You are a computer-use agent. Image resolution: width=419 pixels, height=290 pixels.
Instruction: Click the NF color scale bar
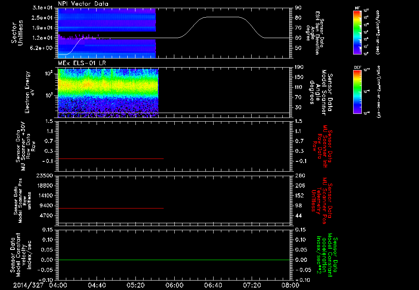(x=357, y=32)
